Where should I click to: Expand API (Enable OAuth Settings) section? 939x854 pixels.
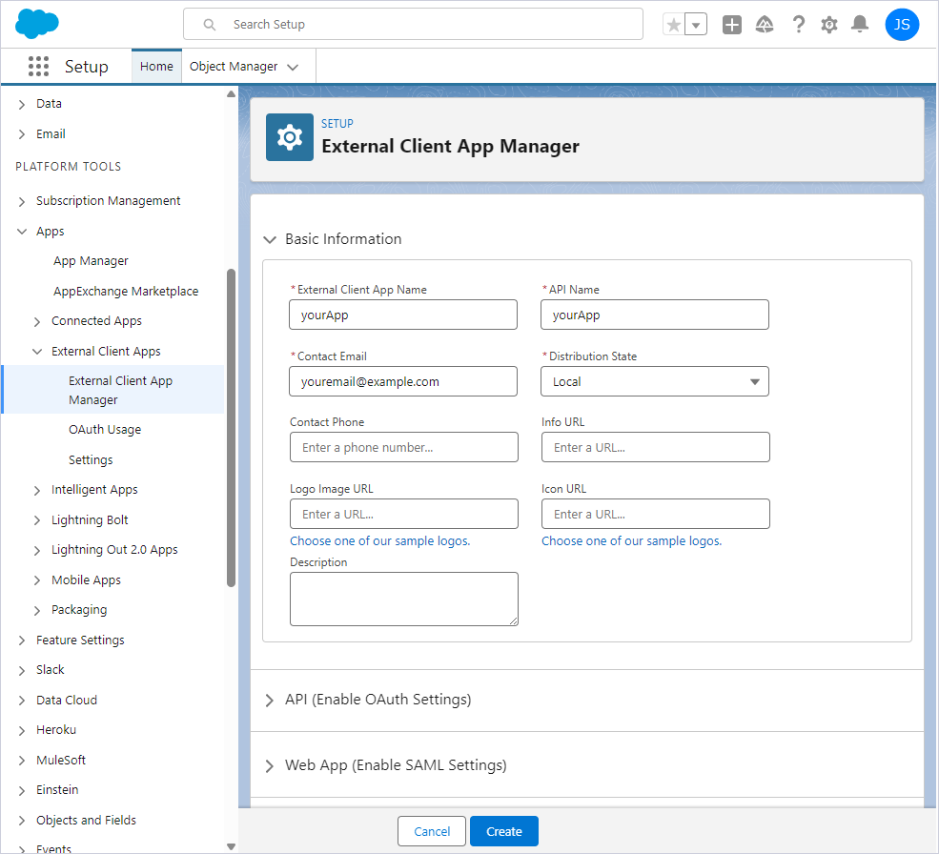click(270, 701)
